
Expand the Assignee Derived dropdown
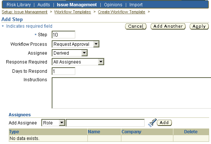70,53
